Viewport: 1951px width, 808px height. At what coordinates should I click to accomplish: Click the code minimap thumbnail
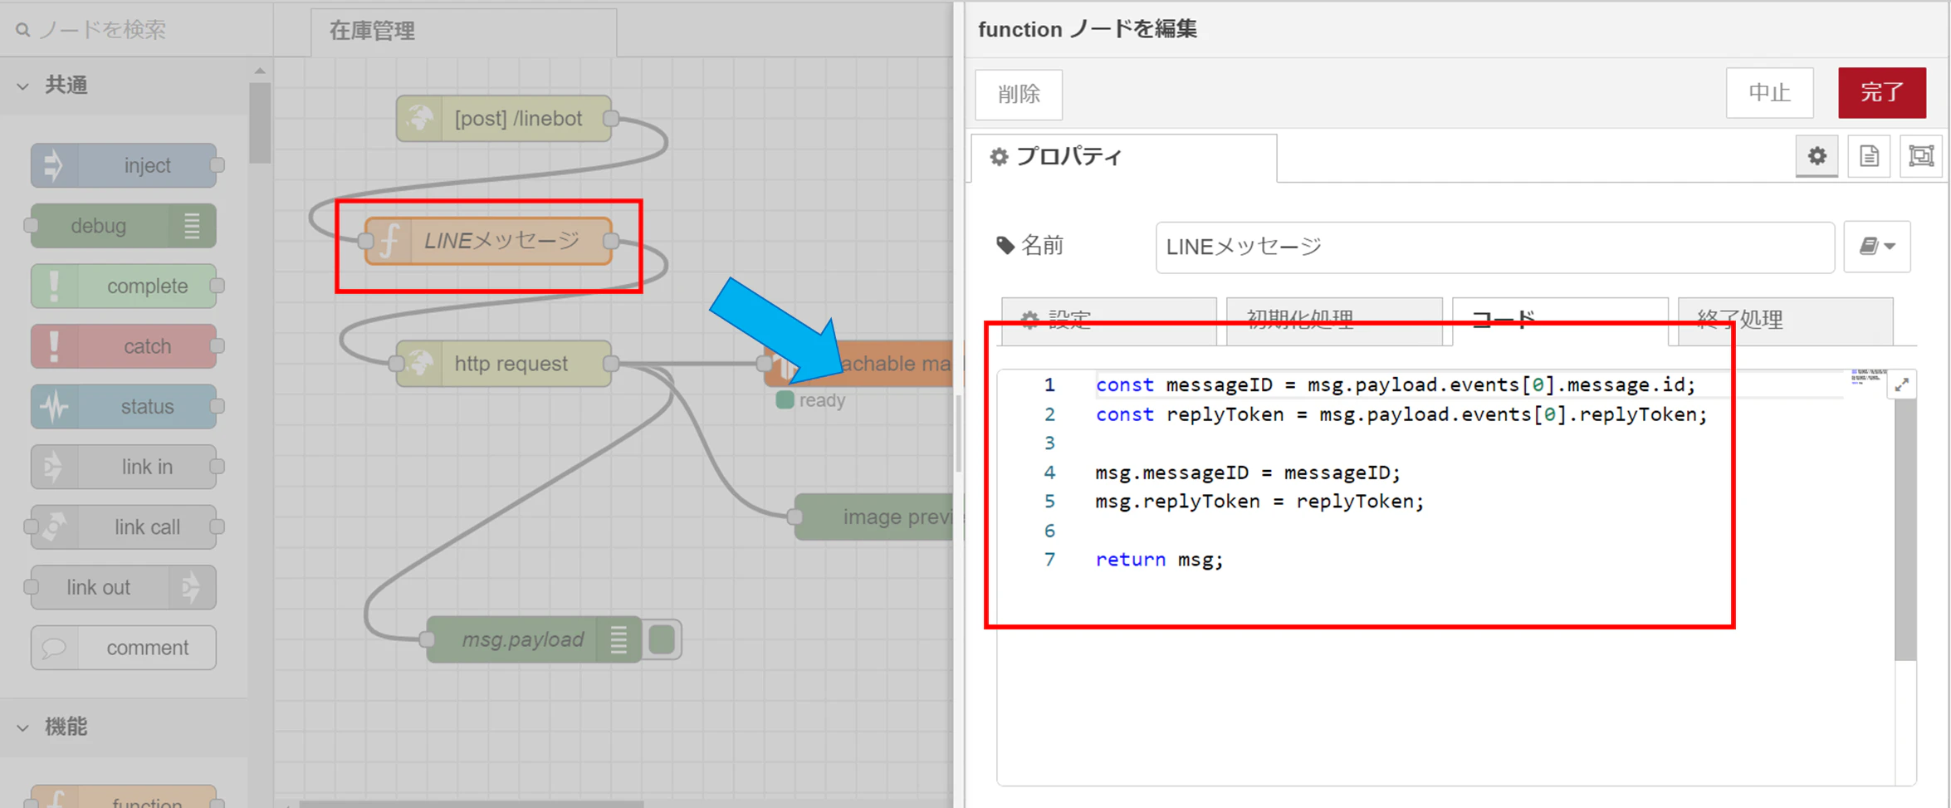click(1867, 377)
